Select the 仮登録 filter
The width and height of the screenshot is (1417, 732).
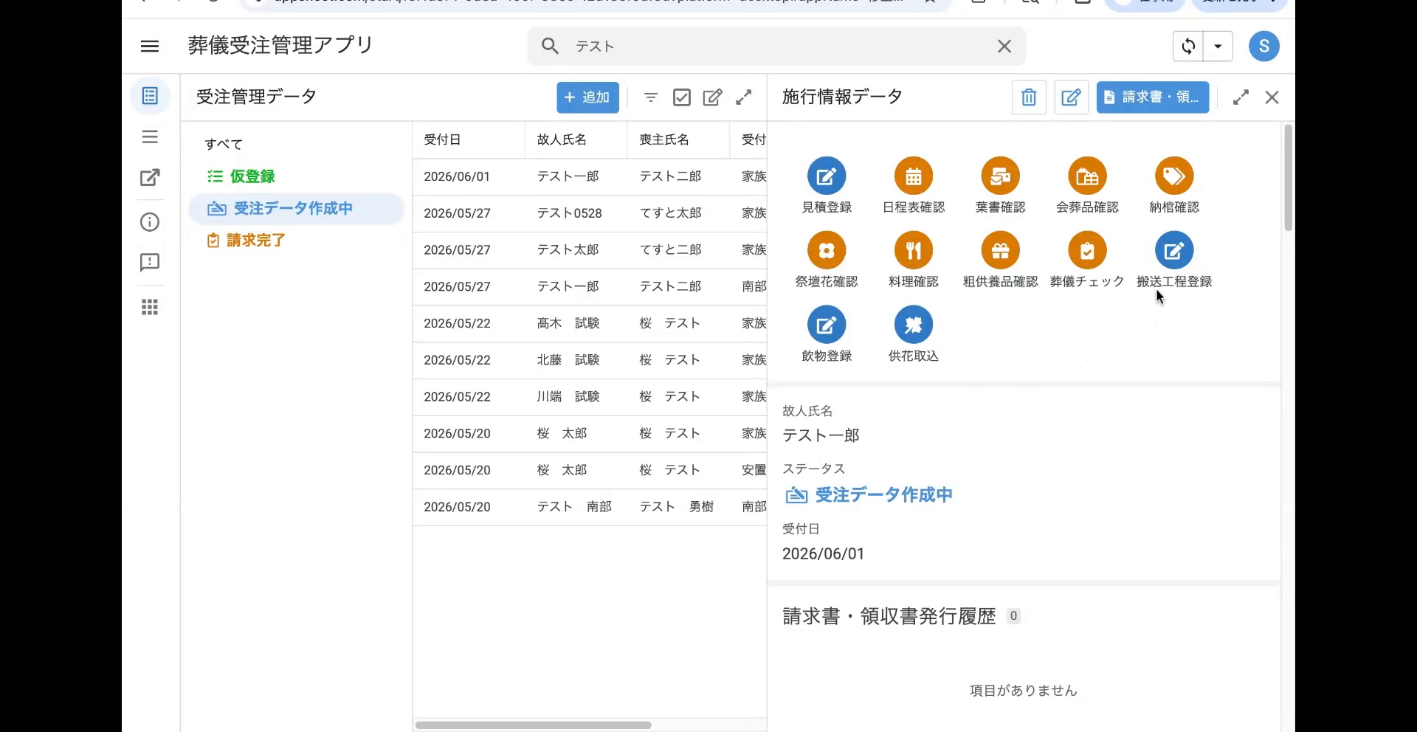click(x=241, y=176)
